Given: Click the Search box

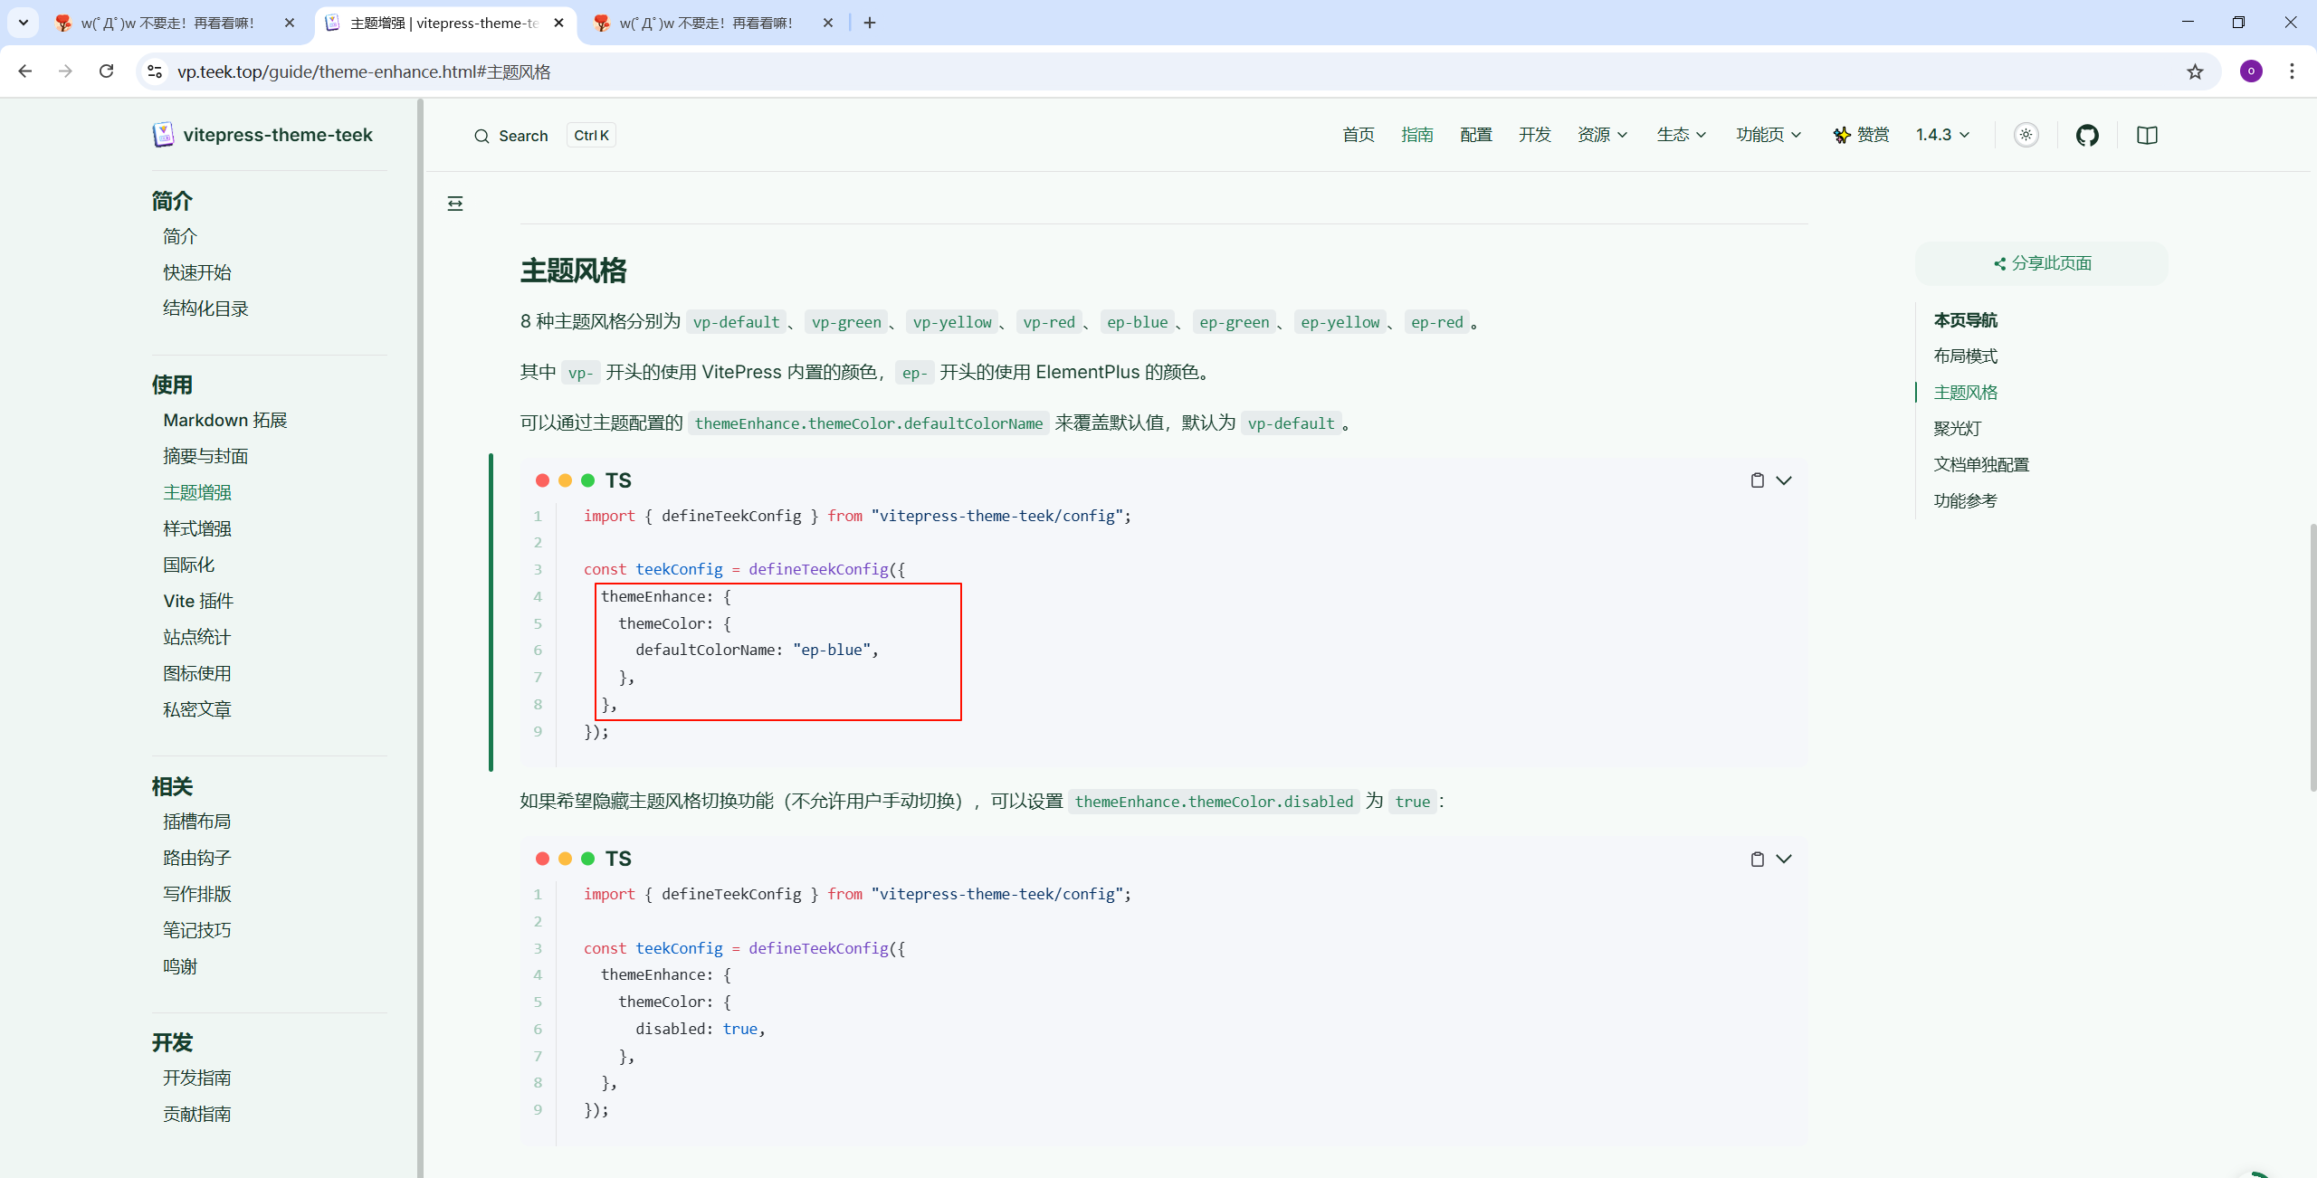Looking at the screenshot, I should coord(544,136).
